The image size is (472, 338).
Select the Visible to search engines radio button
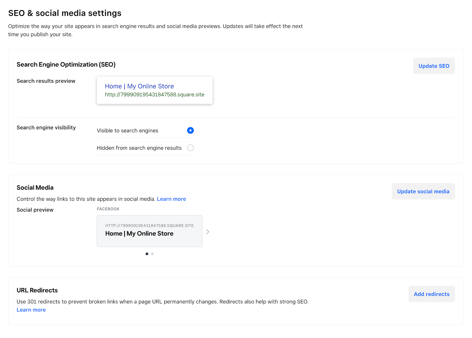click(190, 130)
